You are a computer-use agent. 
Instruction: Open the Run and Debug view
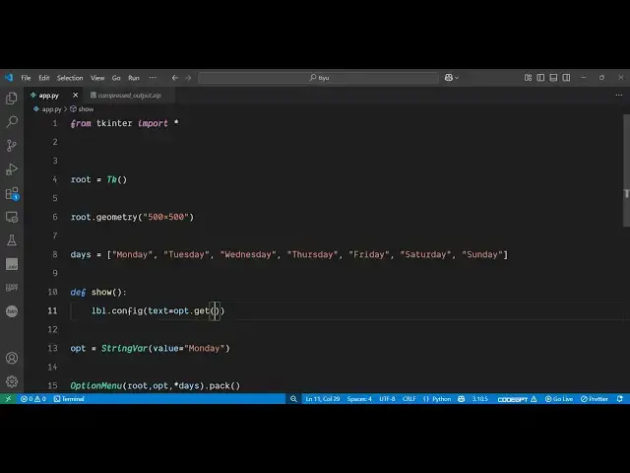tap(12, 169)
